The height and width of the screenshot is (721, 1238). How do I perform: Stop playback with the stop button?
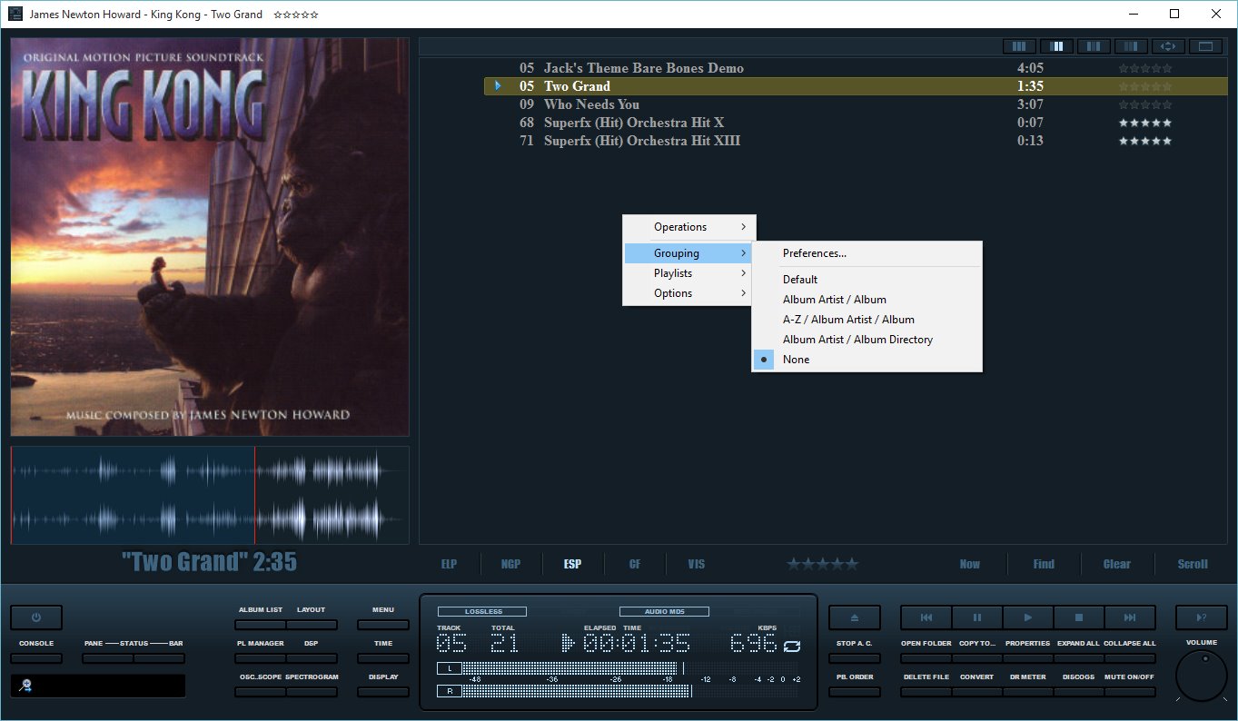tap(1079, 617)
